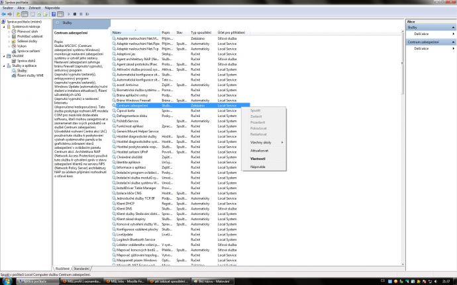Select the Klient zásad skupiny service row
This screenshot has width=457, height=285.
181,219
